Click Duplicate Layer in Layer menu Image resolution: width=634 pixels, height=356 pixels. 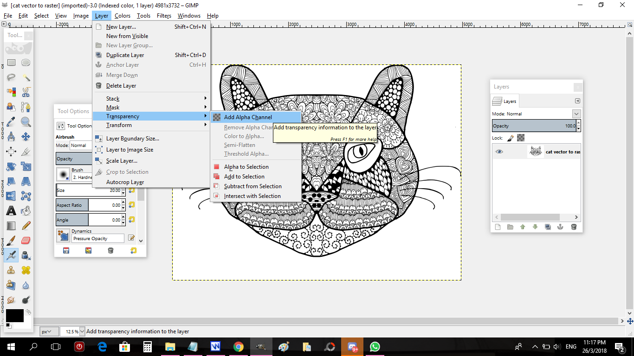coord(125,55)
